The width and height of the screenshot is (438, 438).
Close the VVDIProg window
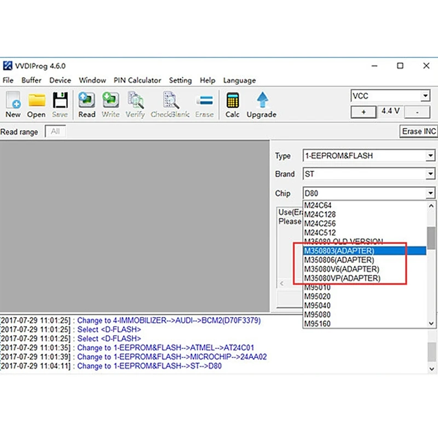[426, 66]
